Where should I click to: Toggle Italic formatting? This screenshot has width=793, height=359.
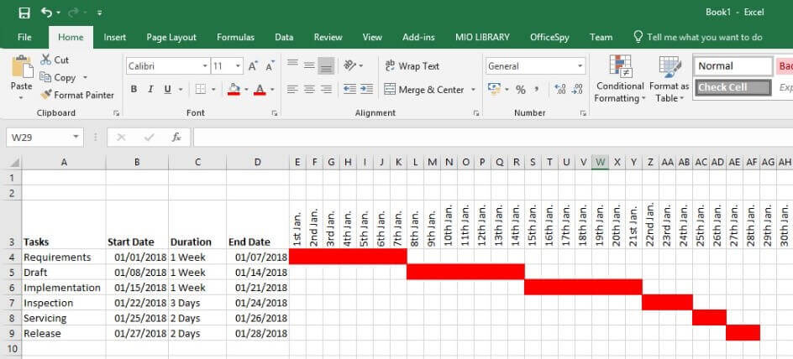pos(151,90)
